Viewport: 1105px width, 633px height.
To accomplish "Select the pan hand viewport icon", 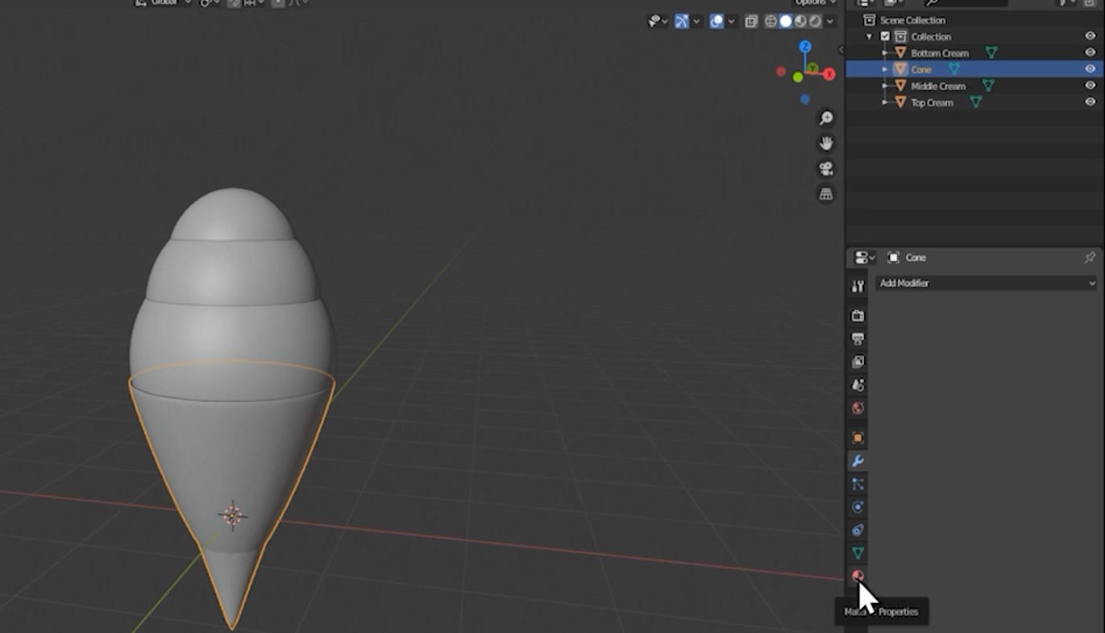I will tap(826, 143).
